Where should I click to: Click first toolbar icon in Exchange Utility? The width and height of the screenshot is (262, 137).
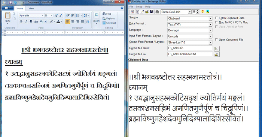click(132, 12)
